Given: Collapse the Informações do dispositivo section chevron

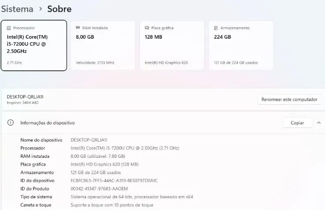Looking at the screenshot, I should point(319,123).
